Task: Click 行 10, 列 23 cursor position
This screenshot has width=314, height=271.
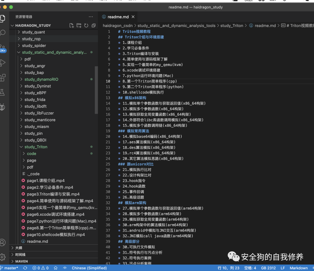Action: (x=228, y=268)
